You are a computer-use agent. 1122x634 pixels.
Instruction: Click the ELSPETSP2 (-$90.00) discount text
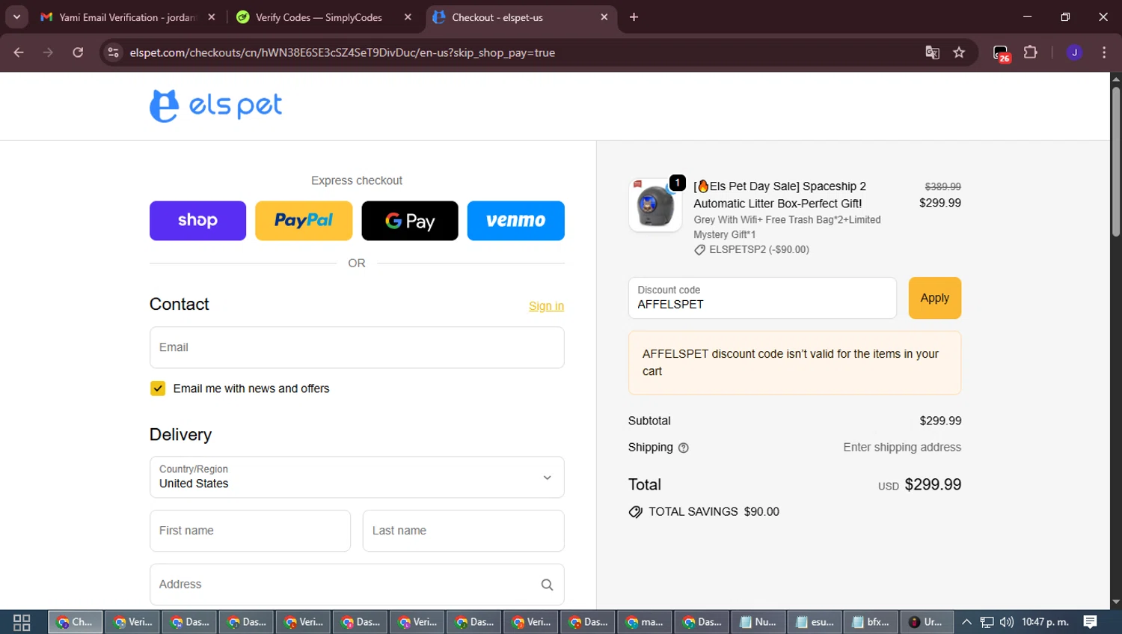pos(759,250)
